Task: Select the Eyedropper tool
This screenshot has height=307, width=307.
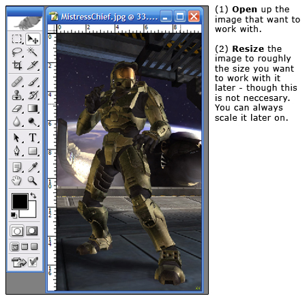Action: point(33,168)
